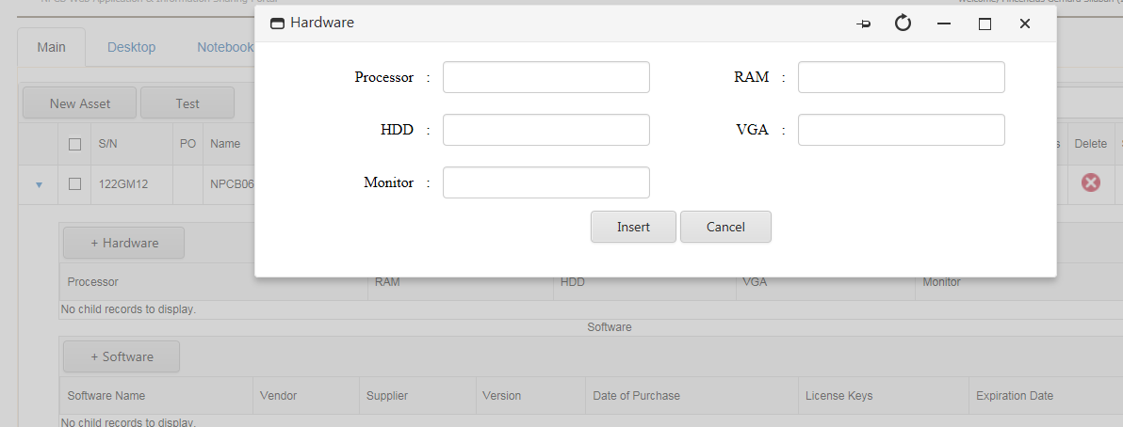Click the red delete row icon

[1090, 182]
